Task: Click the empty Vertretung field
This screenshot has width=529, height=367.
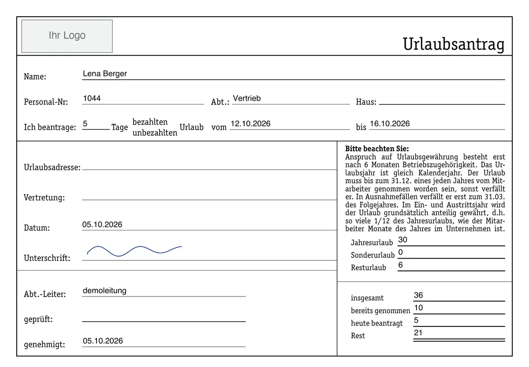Action: pos(209,195)
